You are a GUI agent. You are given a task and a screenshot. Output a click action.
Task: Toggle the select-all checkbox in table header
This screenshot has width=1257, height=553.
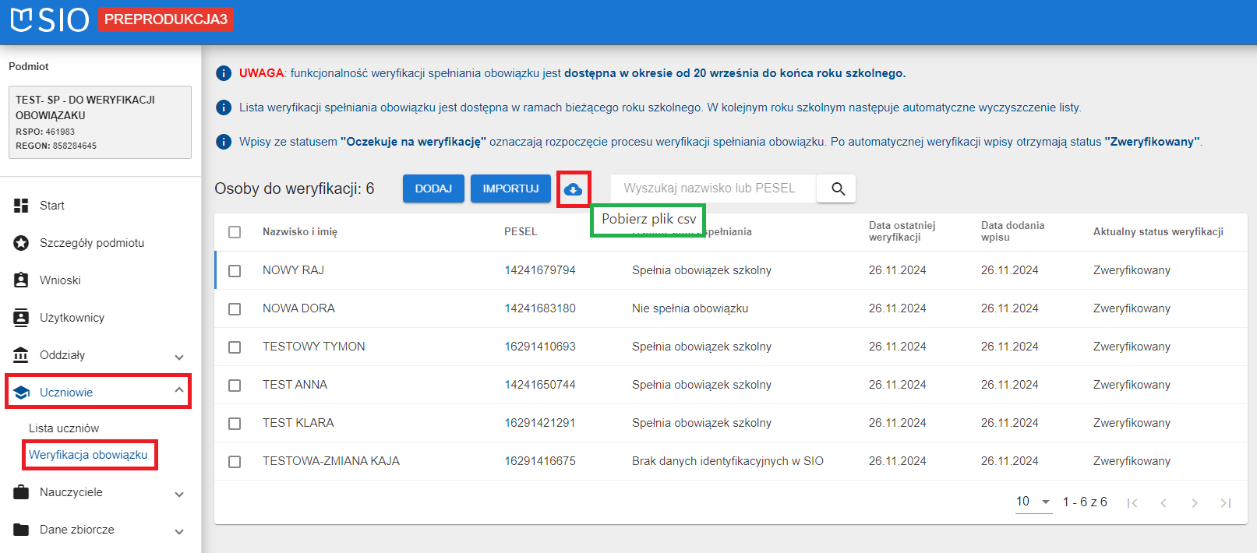pos(235,232)
